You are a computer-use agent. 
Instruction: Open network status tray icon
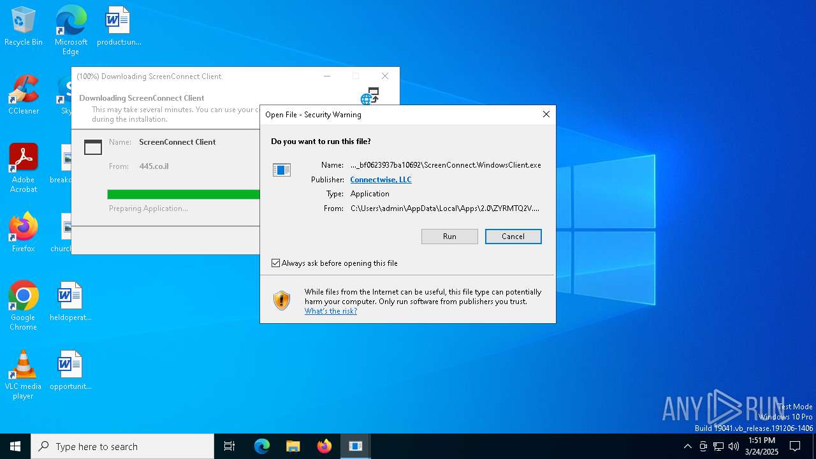(x=718, y=446)
